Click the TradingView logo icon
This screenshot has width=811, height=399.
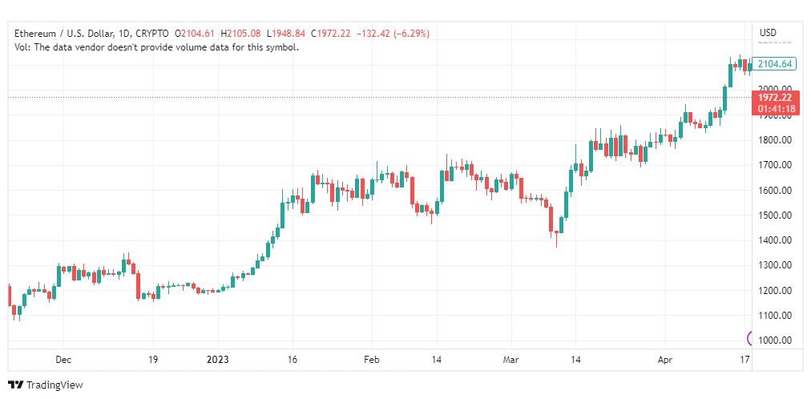[x=16, y=385]
